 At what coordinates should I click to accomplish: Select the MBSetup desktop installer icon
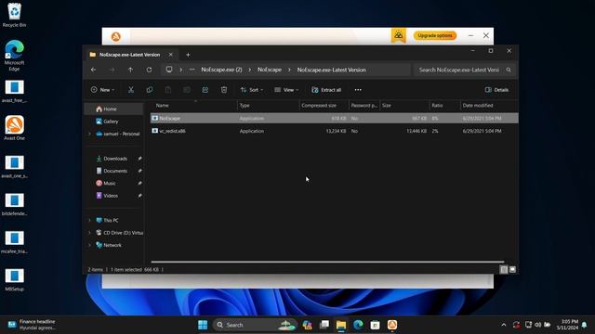point(15,280)
